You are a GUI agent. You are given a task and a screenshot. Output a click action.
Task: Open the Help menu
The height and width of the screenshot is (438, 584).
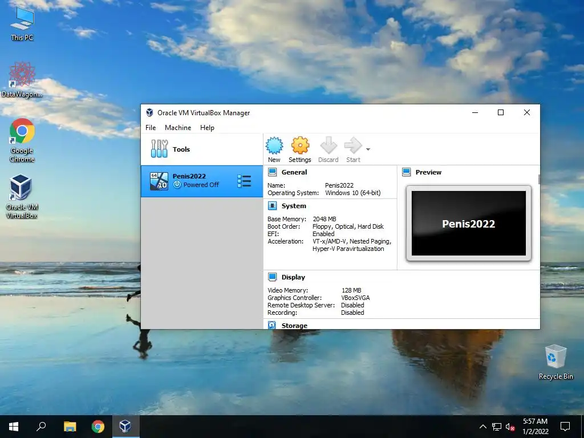(x=207, y=127)
